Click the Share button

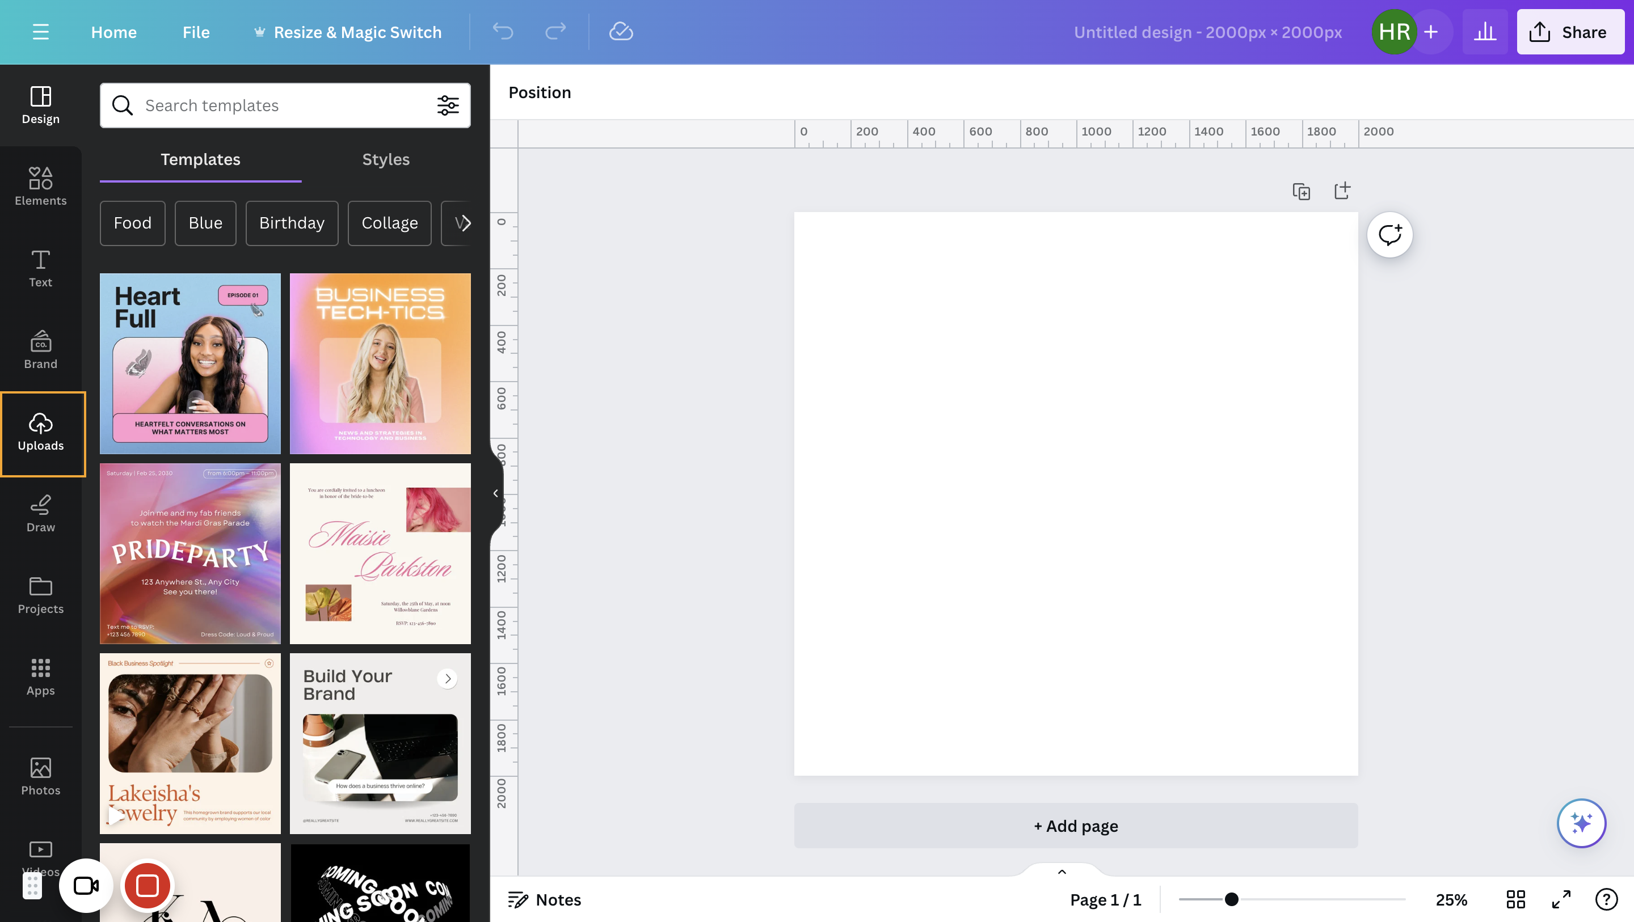(1570, 32)
